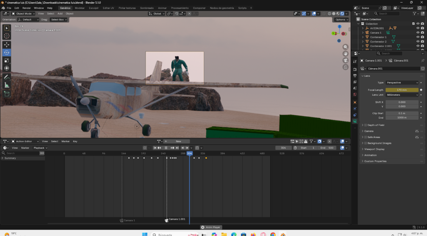Screen dimensions: 427x236
Task: Click the Focal Length 170 mm field
Action: point(402,90)
